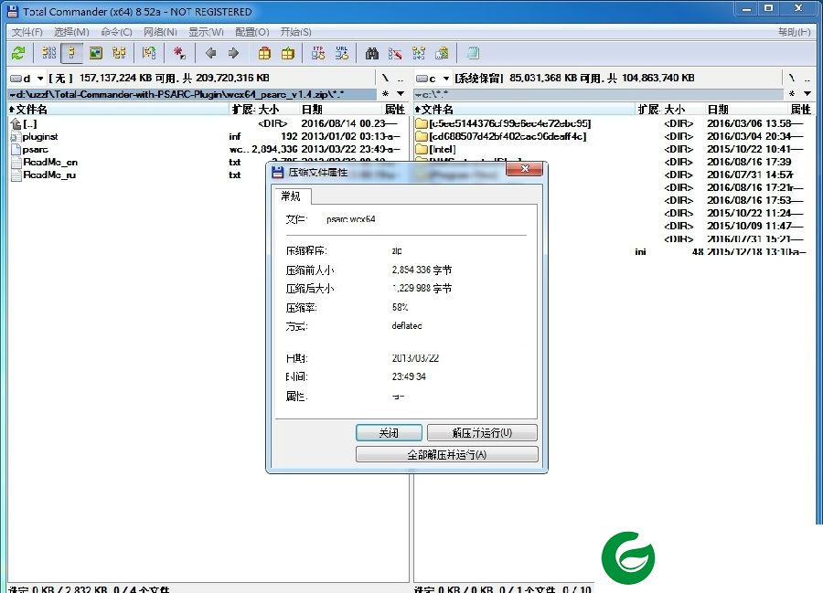Click the 关闭 button in dialog
The height and width of the screenshot is (593, 823).
pos(389,432)
